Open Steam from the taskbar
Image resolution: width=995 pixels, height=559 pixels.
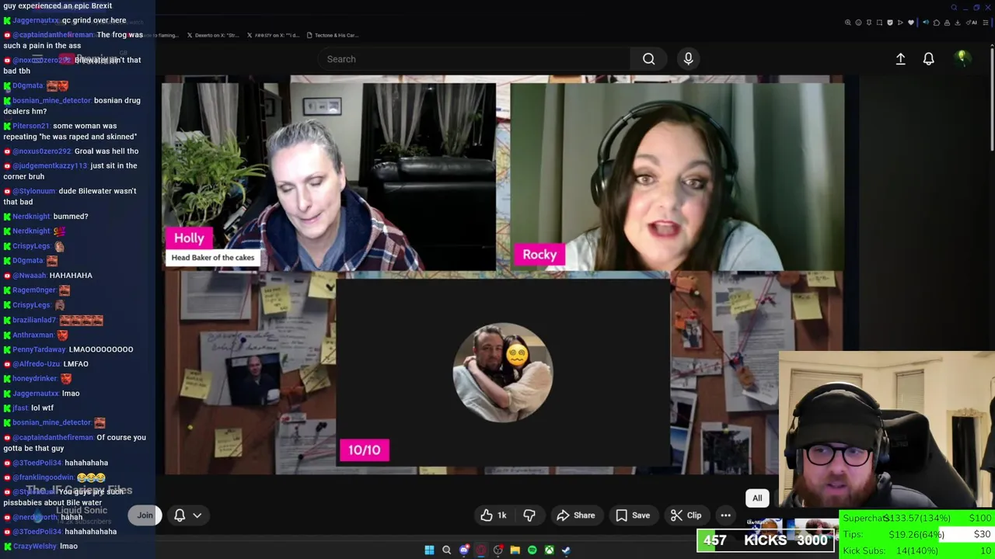click(x=566, y=550)
